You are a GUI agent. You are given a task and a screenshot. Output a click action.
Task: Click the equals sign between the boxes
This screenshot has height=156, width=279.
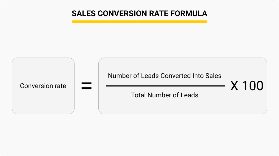click(86, 86)
